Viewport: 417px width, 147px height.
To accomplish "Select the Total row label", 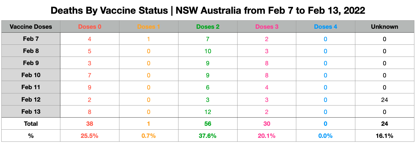I will pyautogui.click(x=31, y=123).
